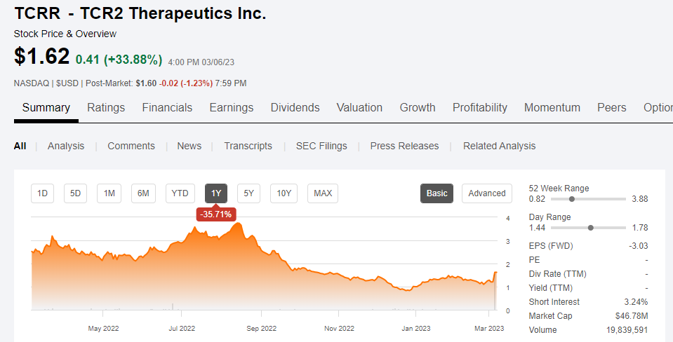Viewport: 673px width, 342px height.
Task: Set chart range to 1D
Action: pos(42,193)
